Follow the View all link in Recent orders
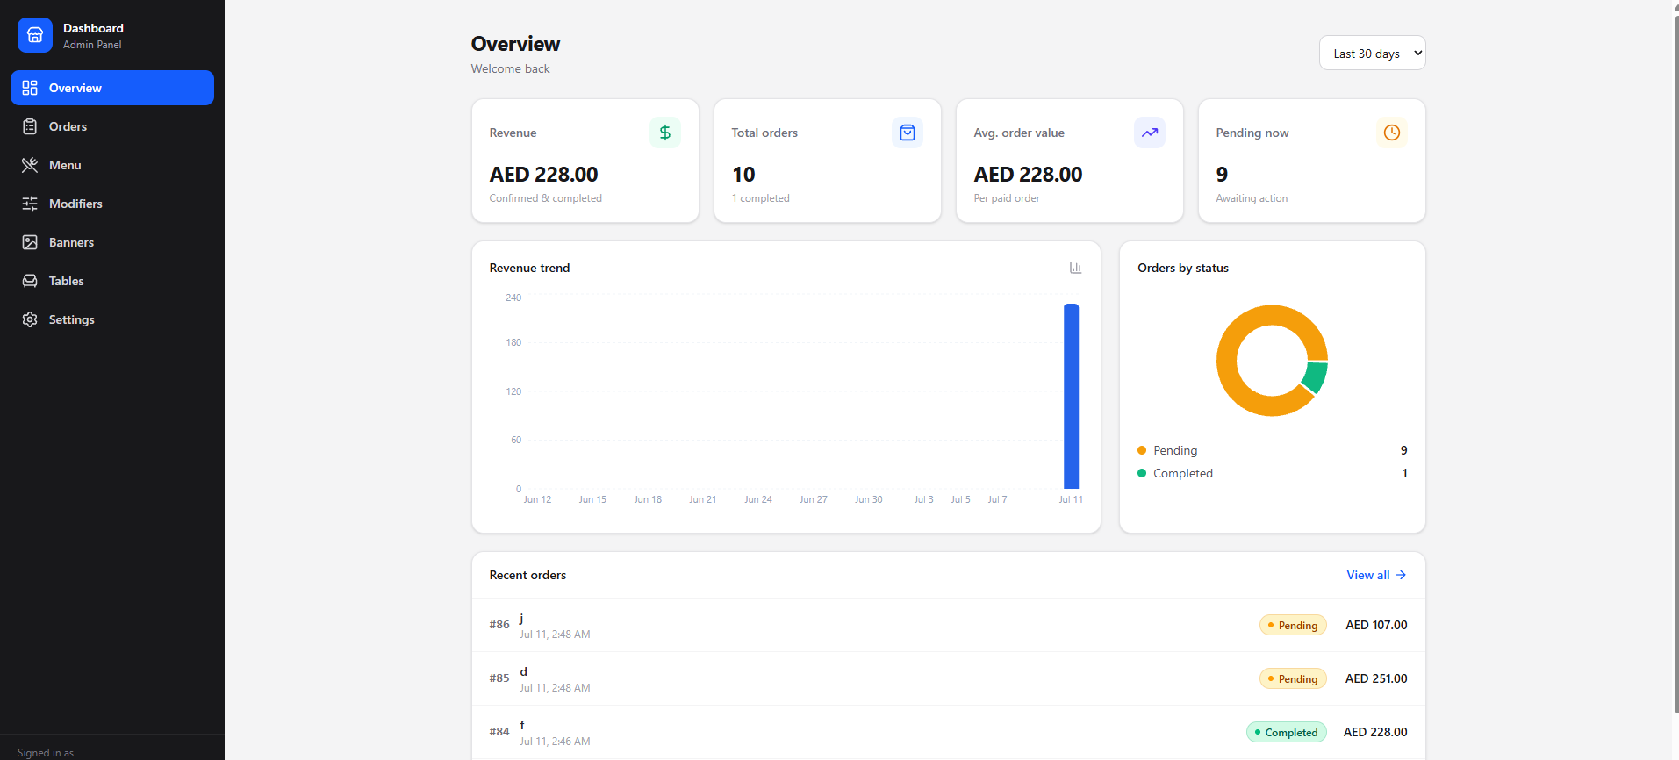 pos(1376,575)
